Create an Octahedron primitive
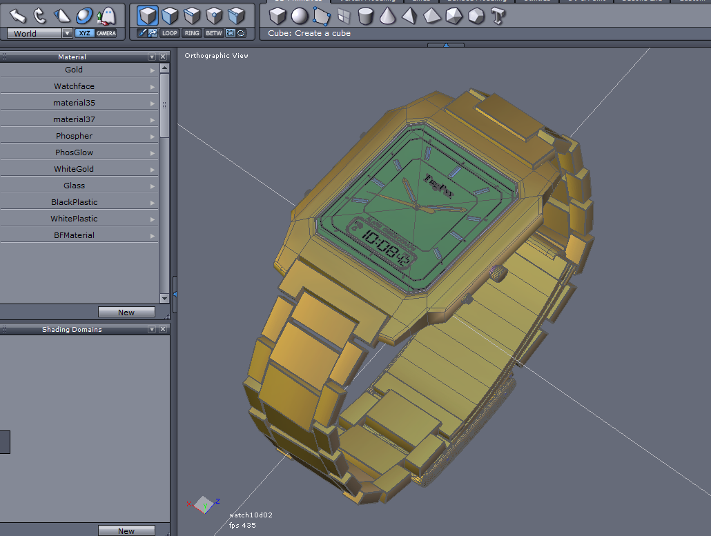Image resolution: width=711 pixels, height=536 pixels. click(431, 17)
